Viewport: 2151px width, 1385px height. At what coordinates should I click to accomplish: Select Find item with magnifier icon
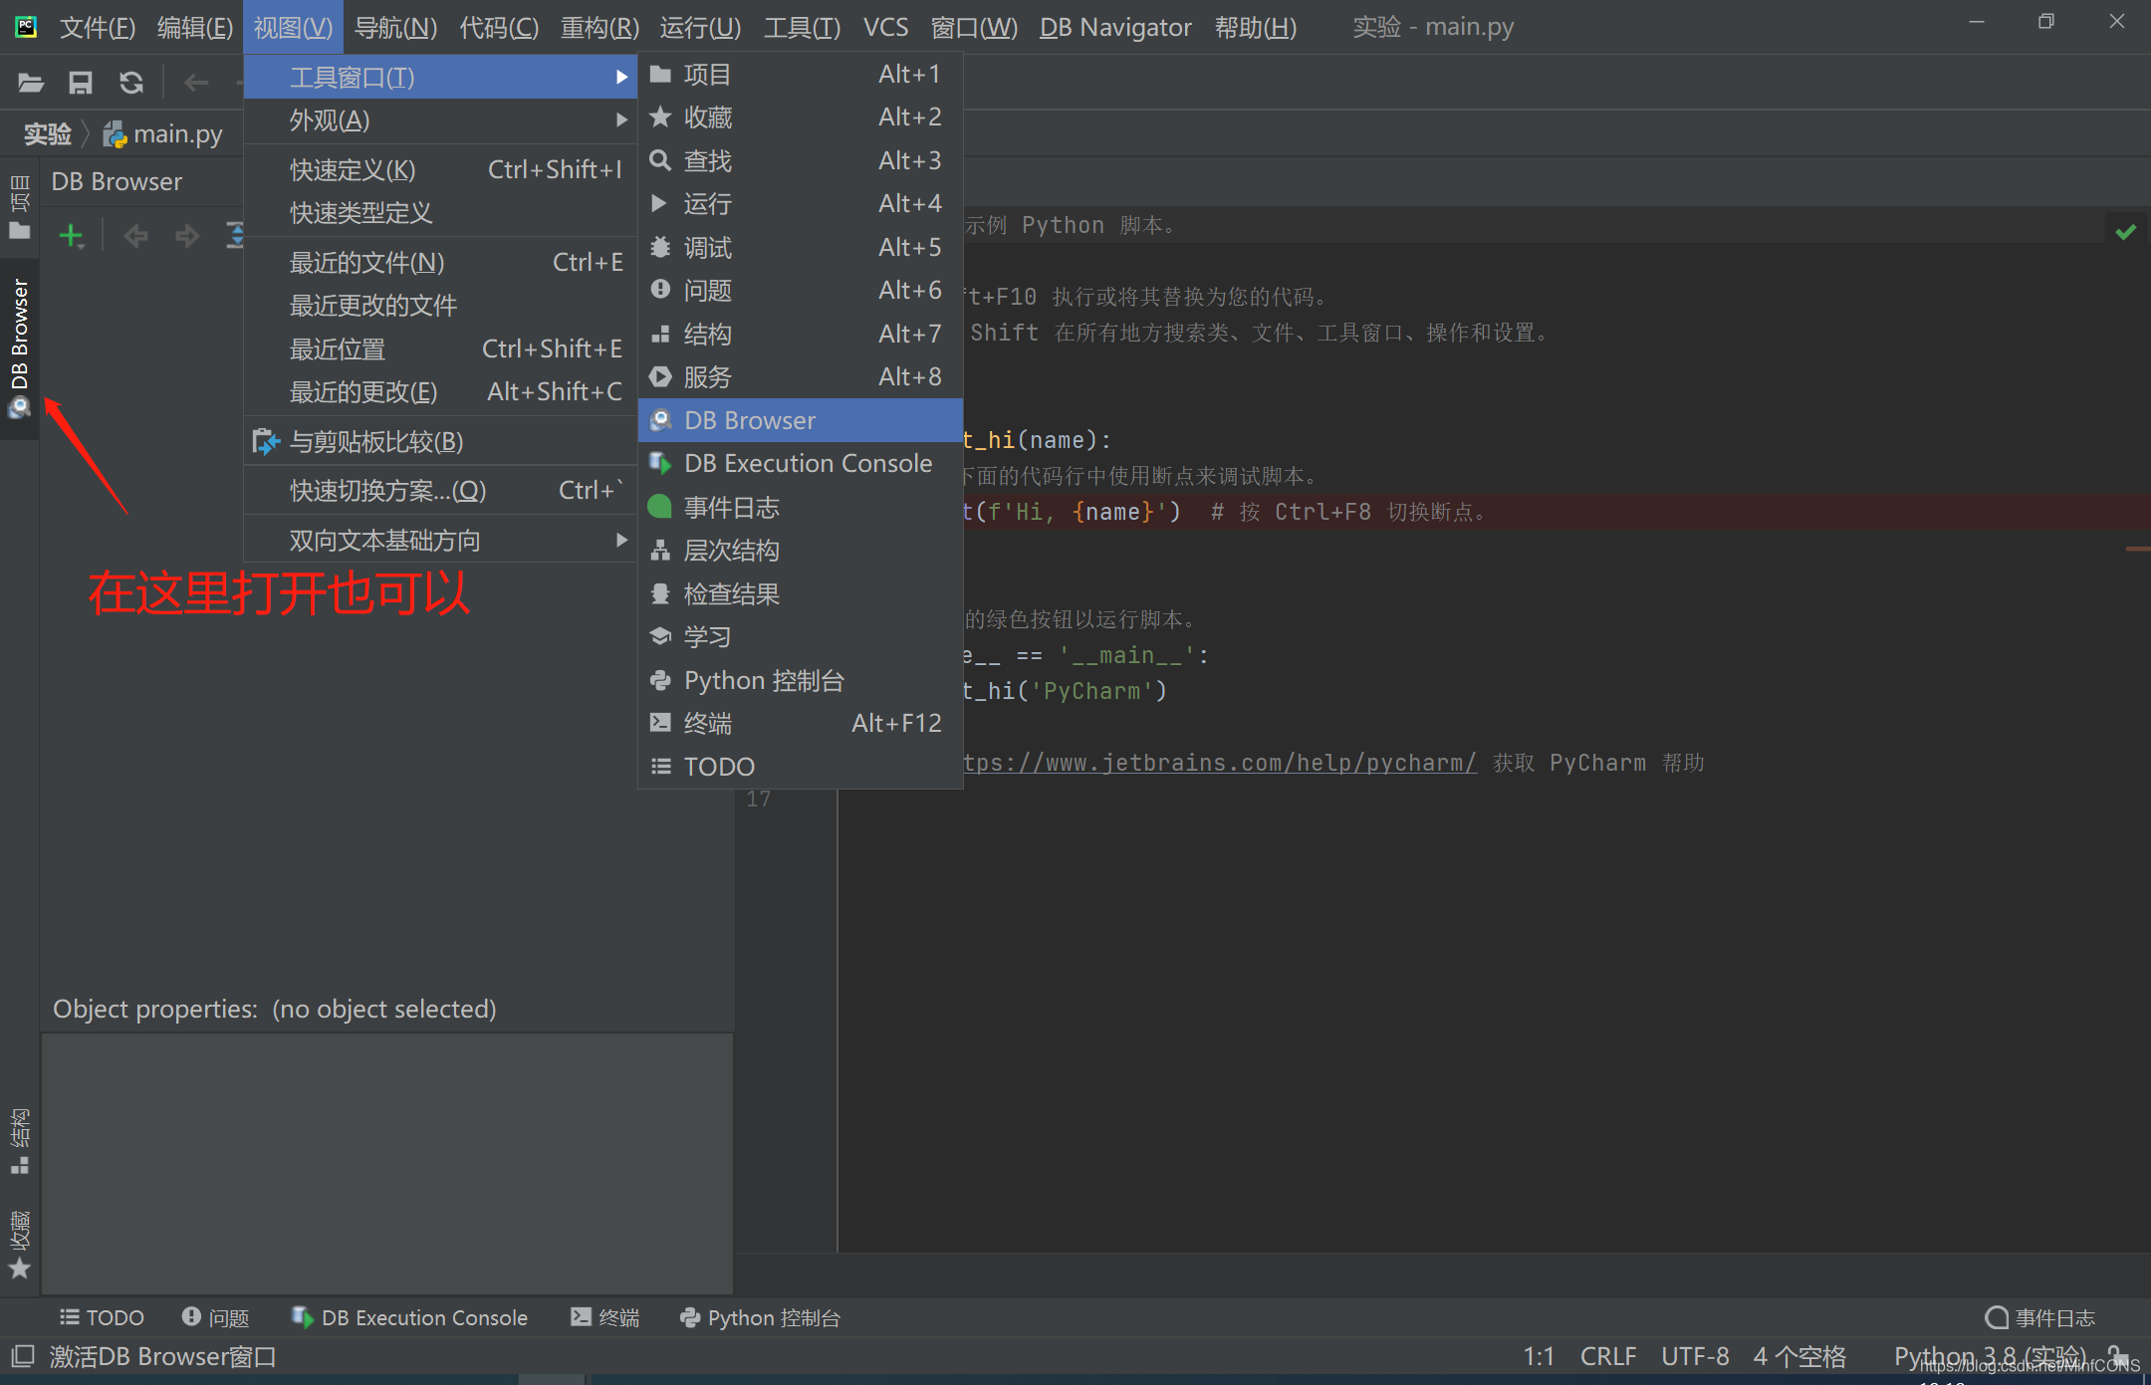(801, 160)
